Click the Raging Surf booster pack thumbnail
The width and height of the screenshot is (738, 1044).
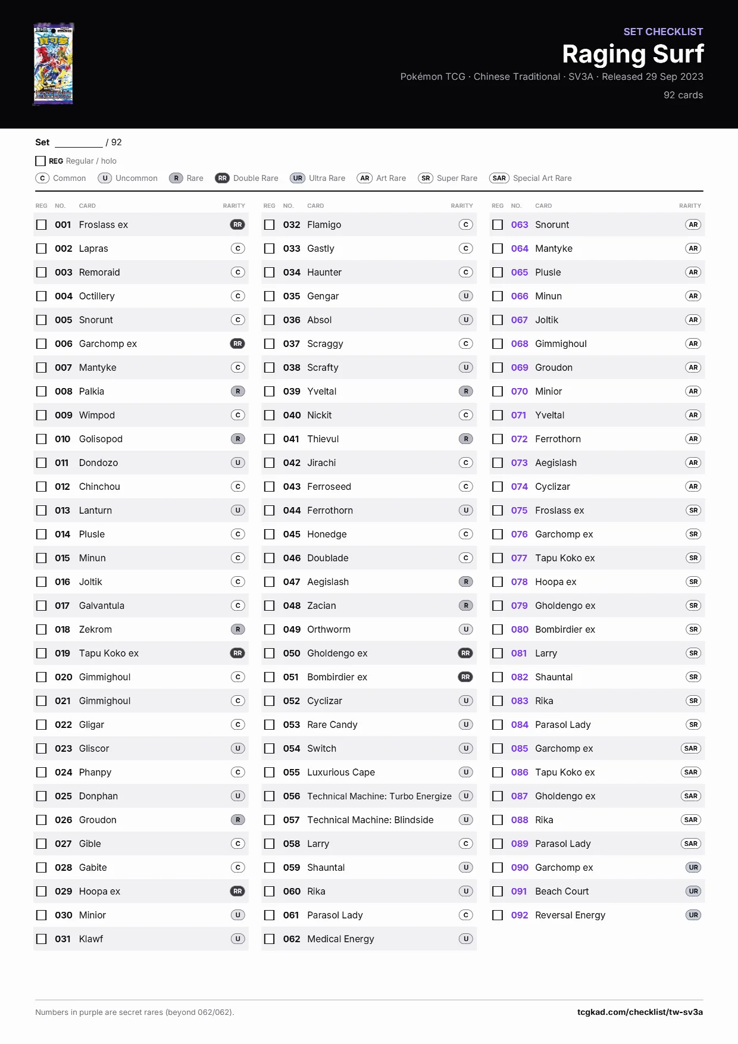(54, 64)
